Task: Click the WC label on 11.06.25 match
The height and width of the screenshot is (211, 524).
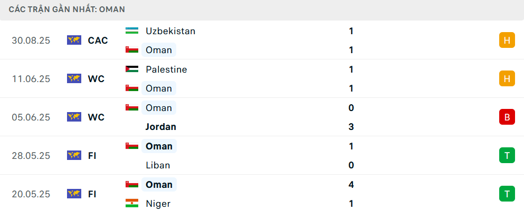Action: [x=96, y=79]
